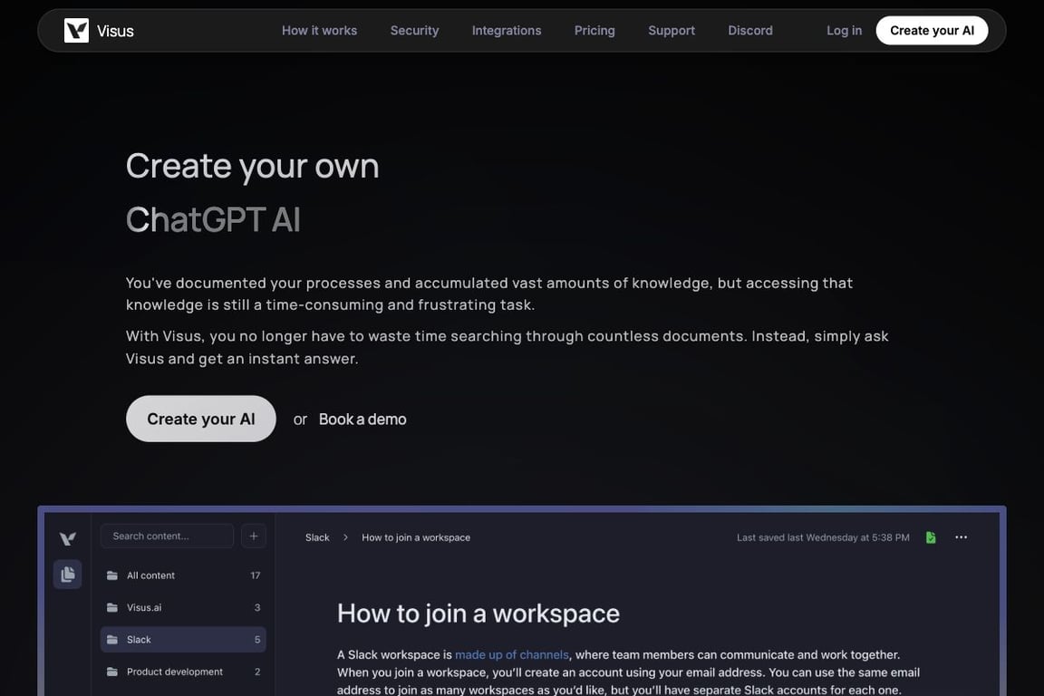Open the Visus.ai folder
1044x696 pixels.
click(x=183, y=607)
